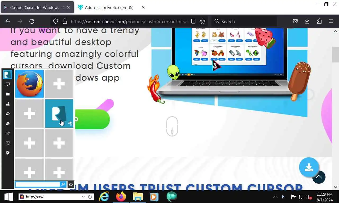Add app to empty tile beside Firefox
The image size is (339, 203).
pyautogui.click(x=59, y=84)
